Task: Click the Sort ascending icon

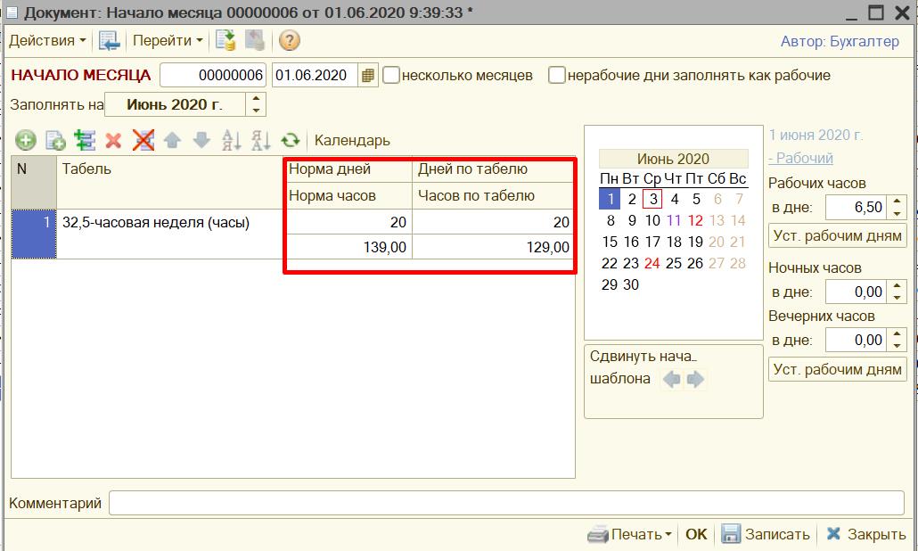Action: (x=231, y=140)
